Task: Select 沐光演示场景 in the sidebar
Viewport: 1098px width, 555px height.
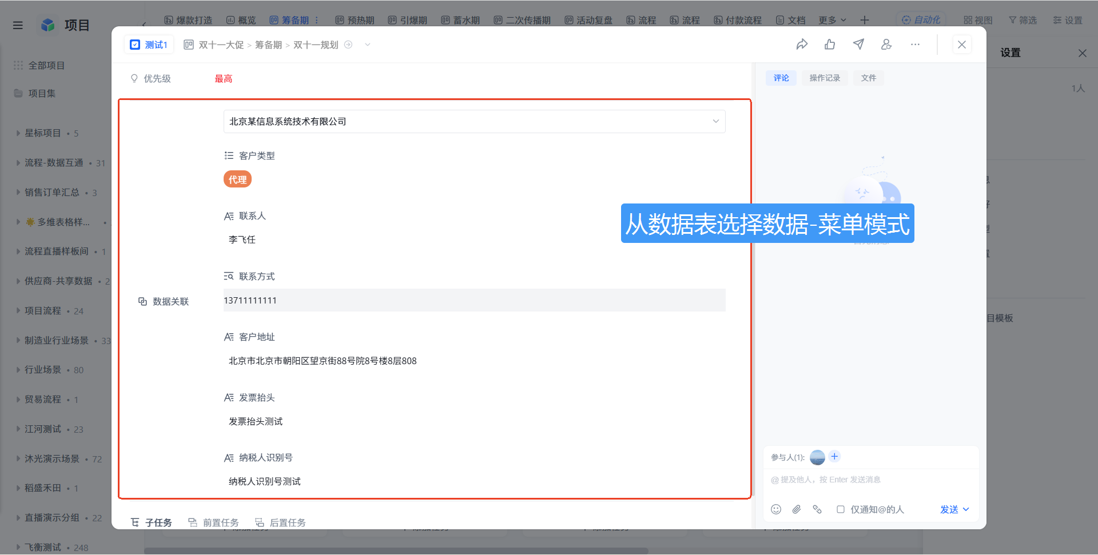Action: [52, 458]
